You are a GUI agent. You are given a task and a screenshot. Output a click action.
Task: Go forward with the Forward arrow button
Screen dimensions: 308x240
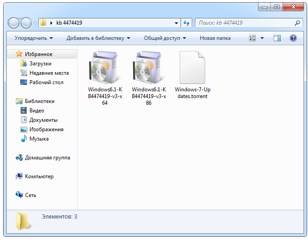point(26,23)
